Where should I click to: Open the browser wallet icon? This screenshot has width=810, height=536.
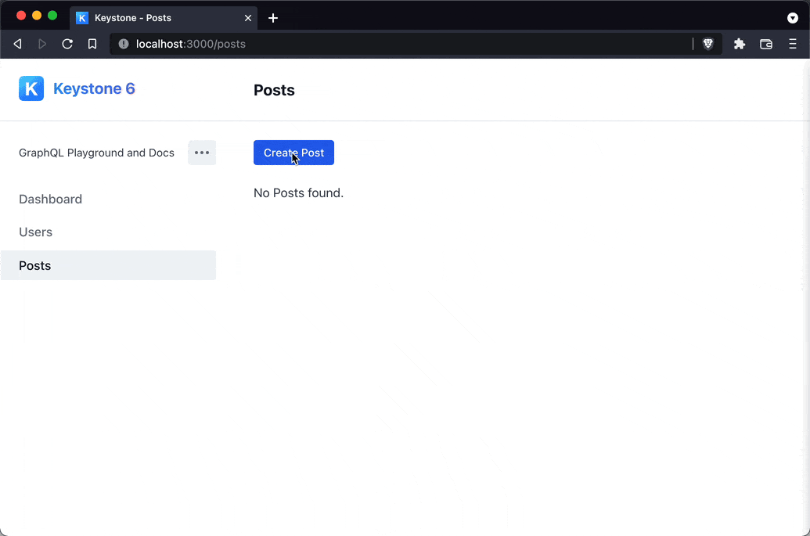click(766, 44)
